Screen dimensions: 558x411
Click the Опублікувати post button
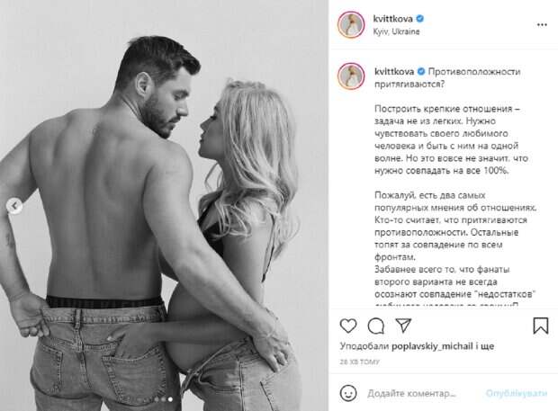(x=517, y=393)
